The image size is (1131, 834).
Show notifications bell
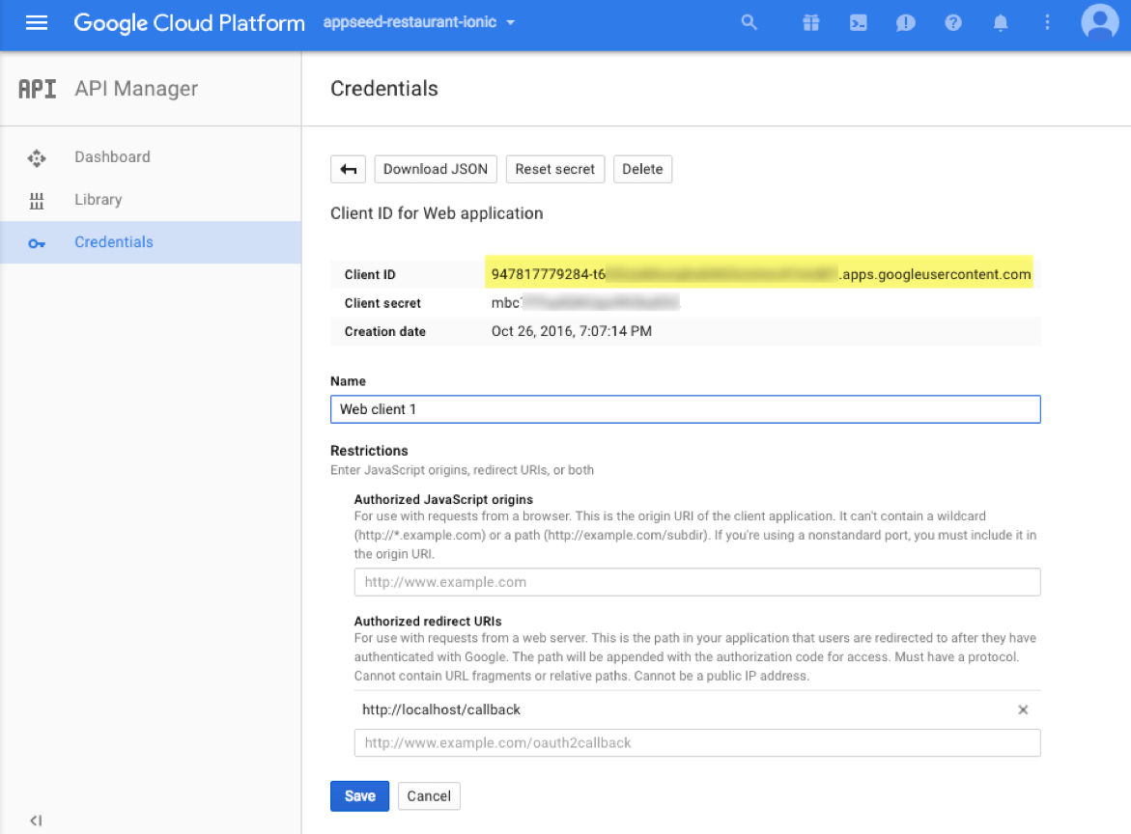1001,23
